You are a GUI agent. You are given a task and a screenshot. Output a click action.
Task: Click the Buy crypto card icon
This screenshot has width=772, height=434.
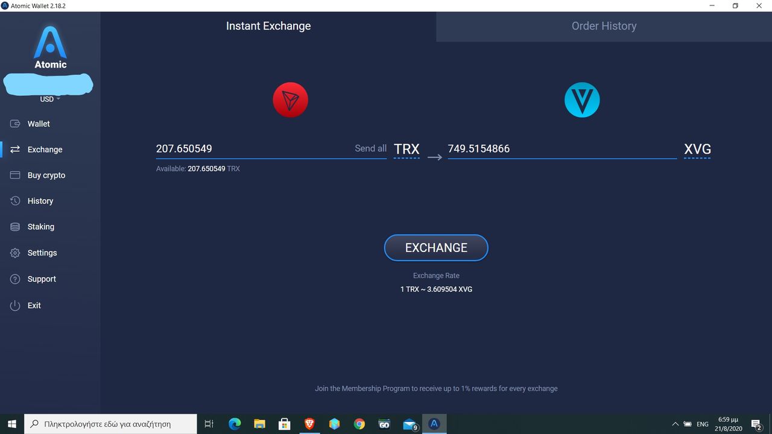coord(16,175)
